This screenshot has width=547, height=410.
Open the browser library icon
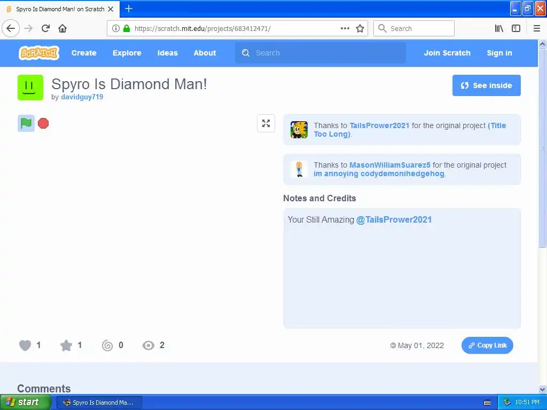point(499,28)
